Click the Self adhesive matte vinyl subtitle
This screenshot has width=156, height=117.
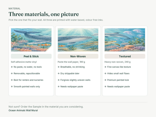point(24,62)
